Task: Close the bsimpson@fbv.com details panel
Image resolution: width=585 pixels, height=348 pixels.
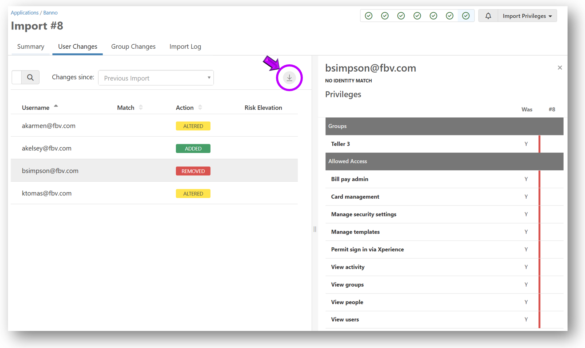Action: (560, 68)
